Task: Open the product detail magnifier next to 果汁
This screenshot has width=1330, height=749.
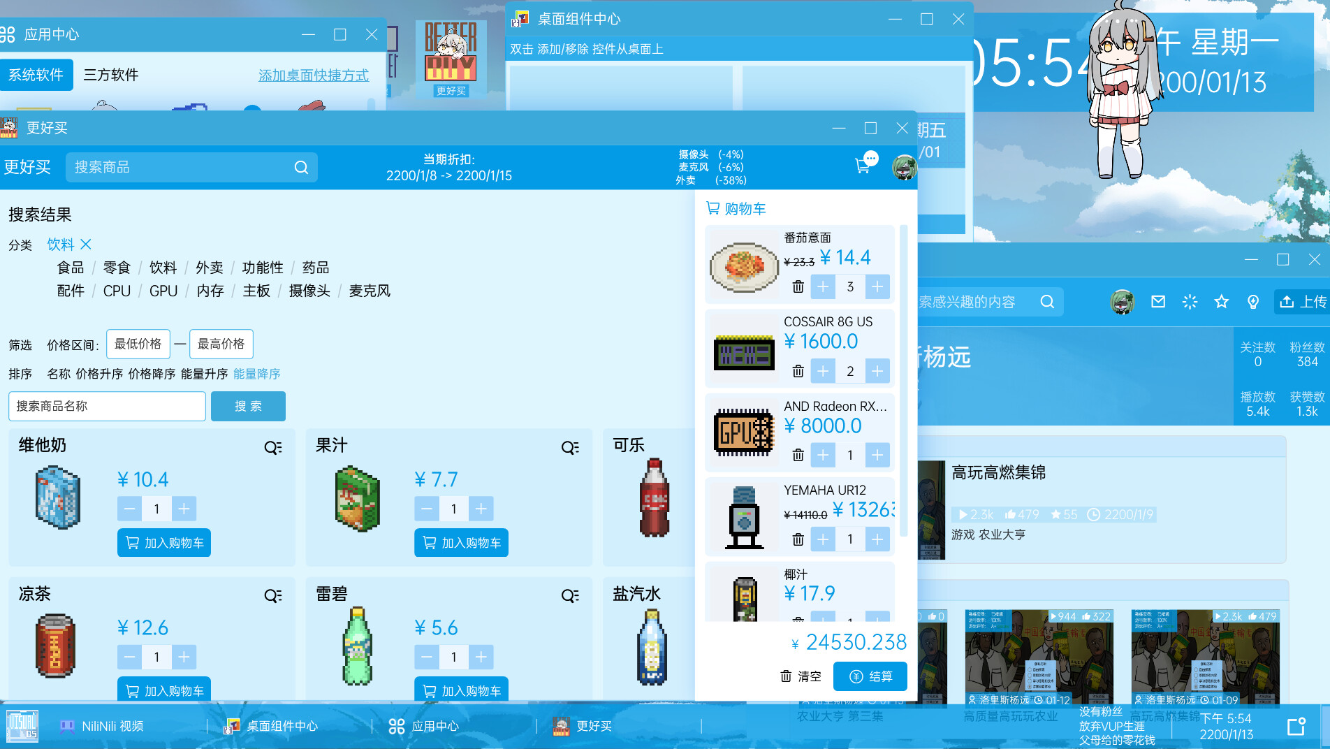Action: [x=570, y=446]
